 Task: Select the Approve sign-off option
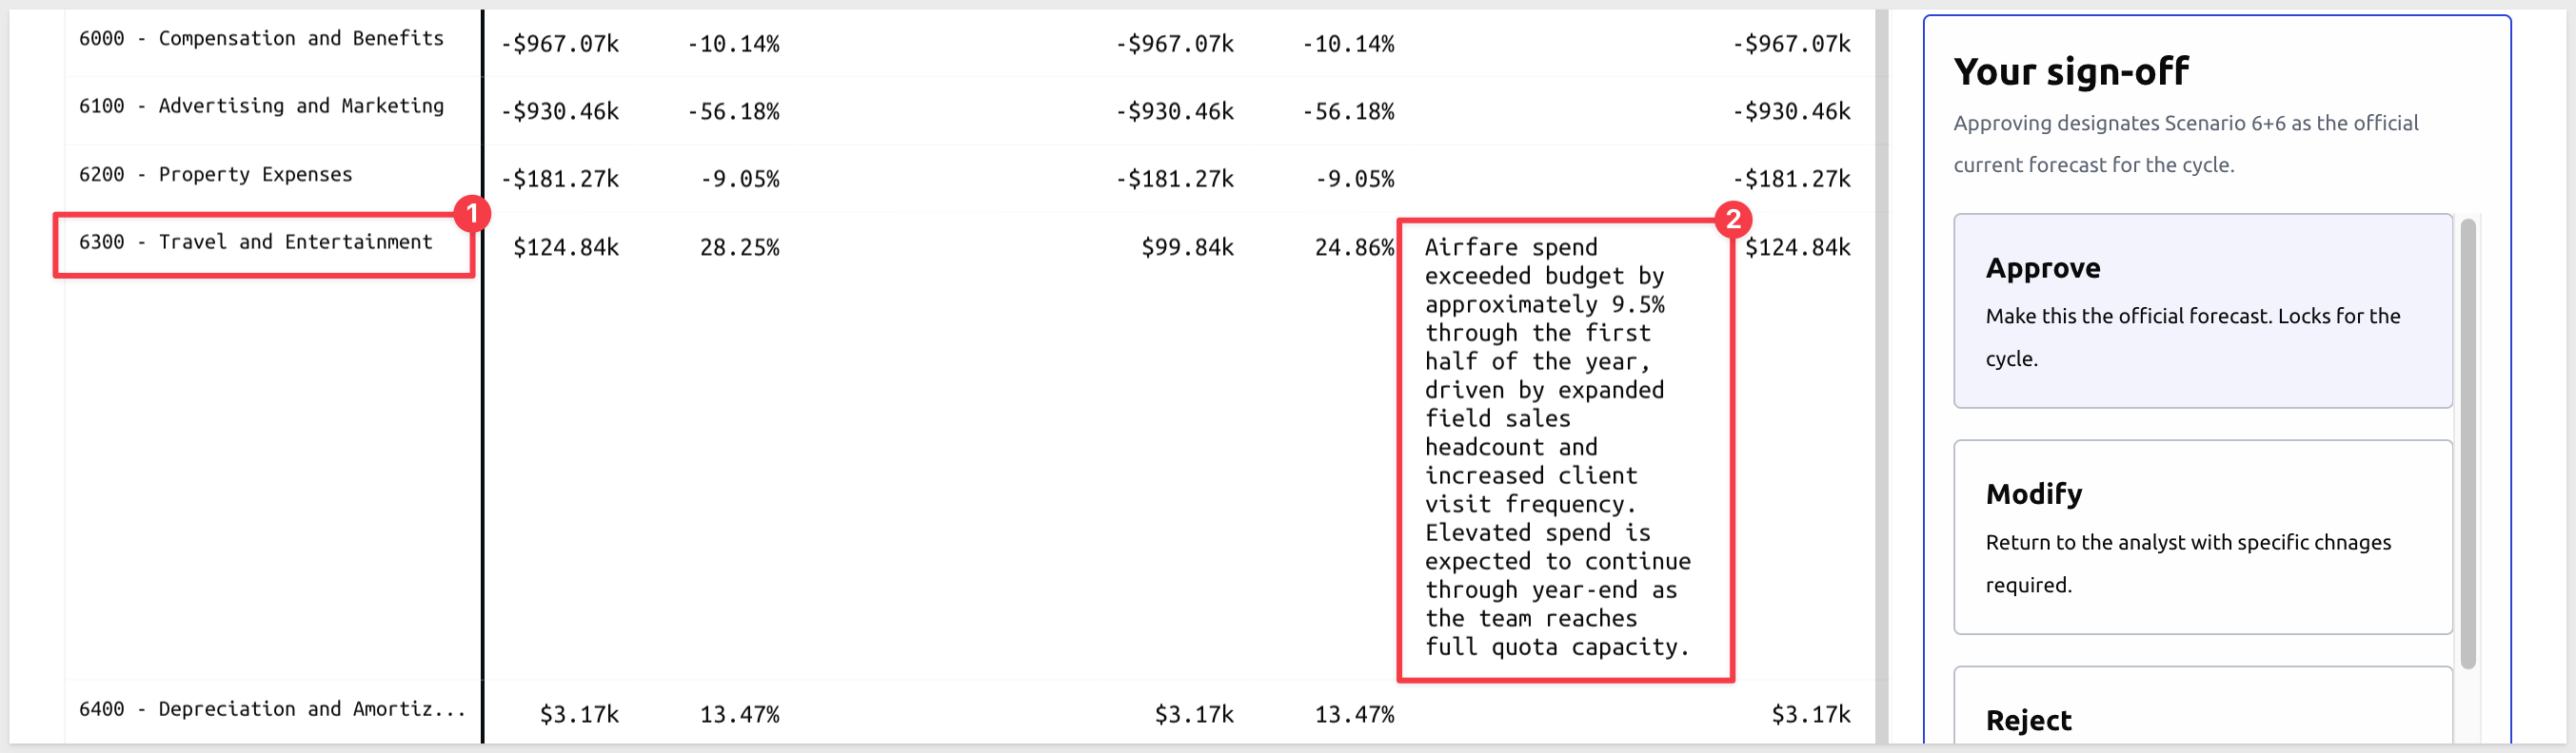2202,311
